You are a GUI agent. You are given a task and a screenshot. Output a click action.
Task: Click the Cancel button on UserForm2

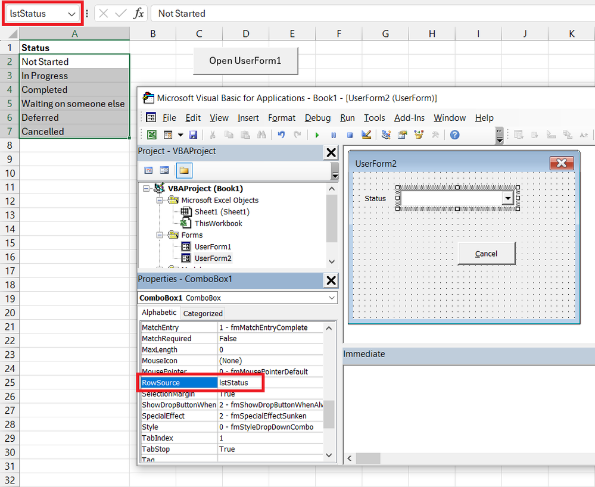point(487,254)
